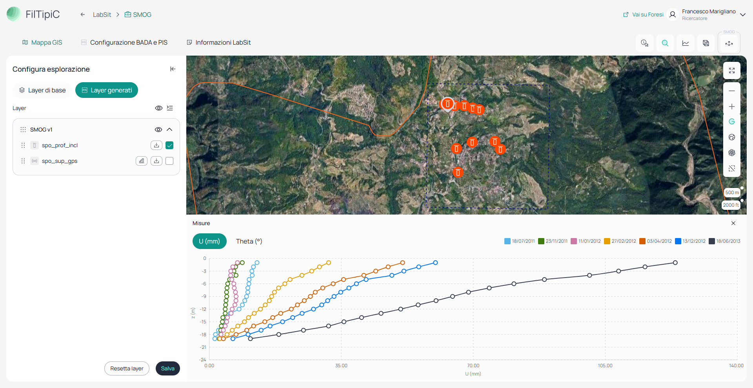This screenshot has height=388, width=753.
Task: Switch to the Layer di base tab
Action: tap(42, 90)
